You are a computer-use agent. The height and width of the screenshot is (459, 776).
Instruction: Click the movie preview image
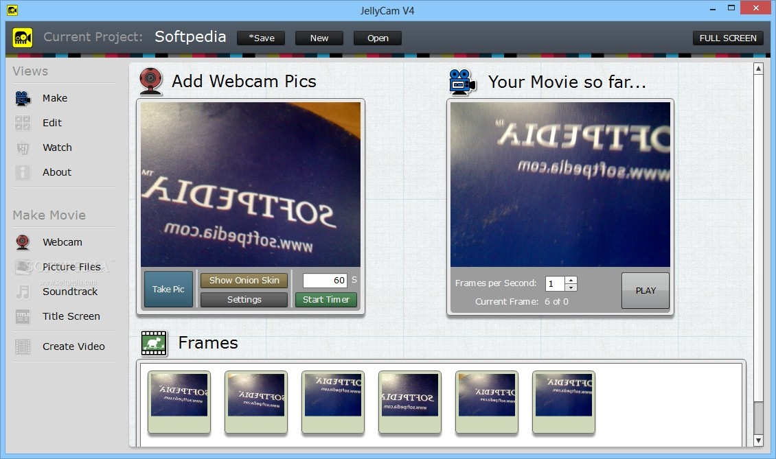tap(560, 185)
